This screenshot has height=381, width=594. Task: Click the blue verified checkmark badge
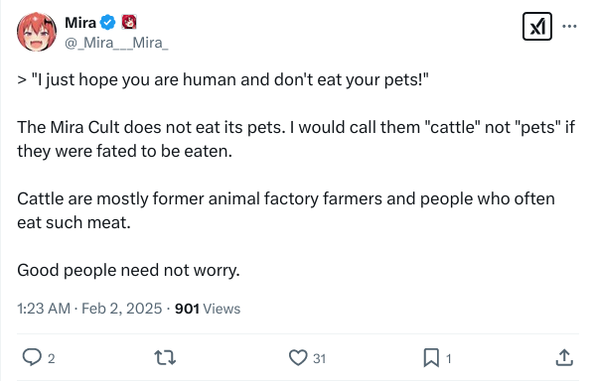click(108, 22)
